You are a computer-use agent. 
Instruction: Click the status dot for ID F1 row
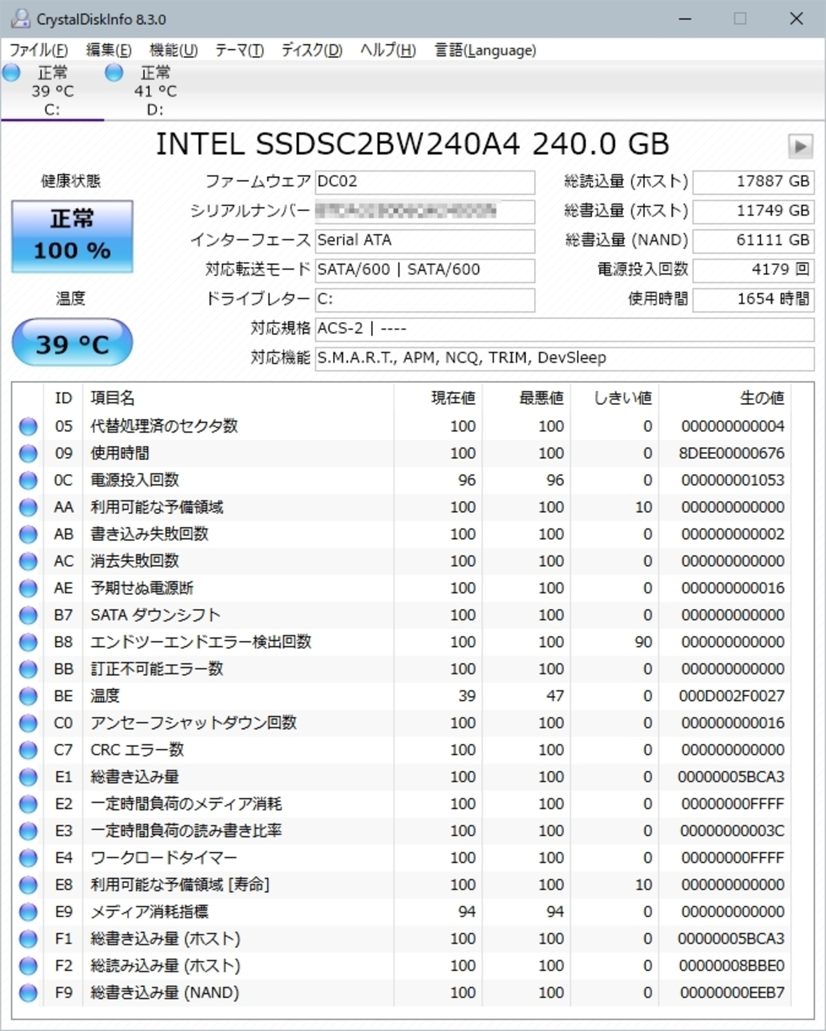[x=28, y=939]
